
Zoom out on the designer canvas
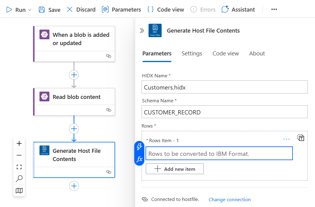(x=19, y=155)
